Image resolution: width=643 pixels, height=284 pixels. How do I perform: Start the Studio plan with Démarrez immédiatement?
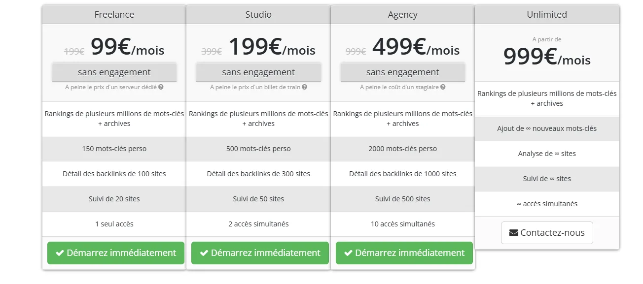coord(260,253)
